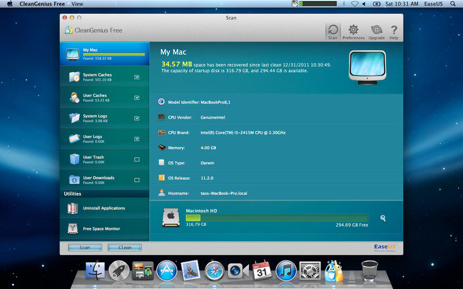Click the OS Release 11.2.0 row
463x289 pixels.
[277, 178]
